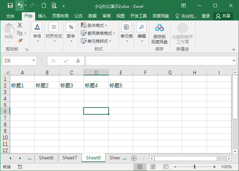
Task: Select column A header
Action: pyautogui.click(x=23, y=72)
